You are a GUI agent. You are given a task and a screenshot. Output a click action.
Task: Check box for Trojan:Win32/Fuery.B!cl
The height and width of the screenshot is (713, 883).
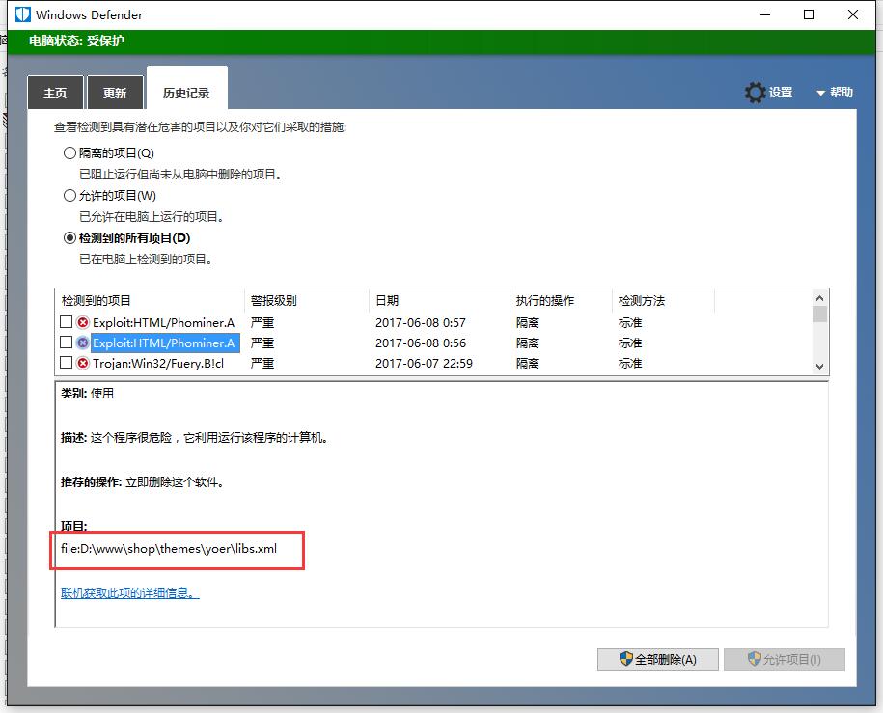click(x=67, y=364)
